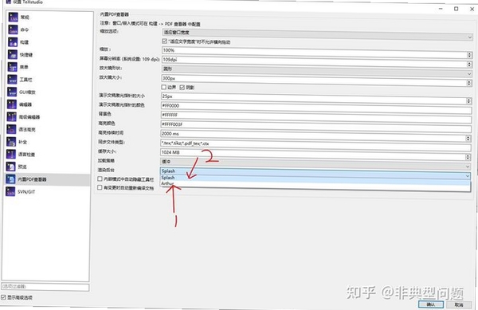Open the GUI缩放 (GUI Scaling) page icon

point(12,92)
